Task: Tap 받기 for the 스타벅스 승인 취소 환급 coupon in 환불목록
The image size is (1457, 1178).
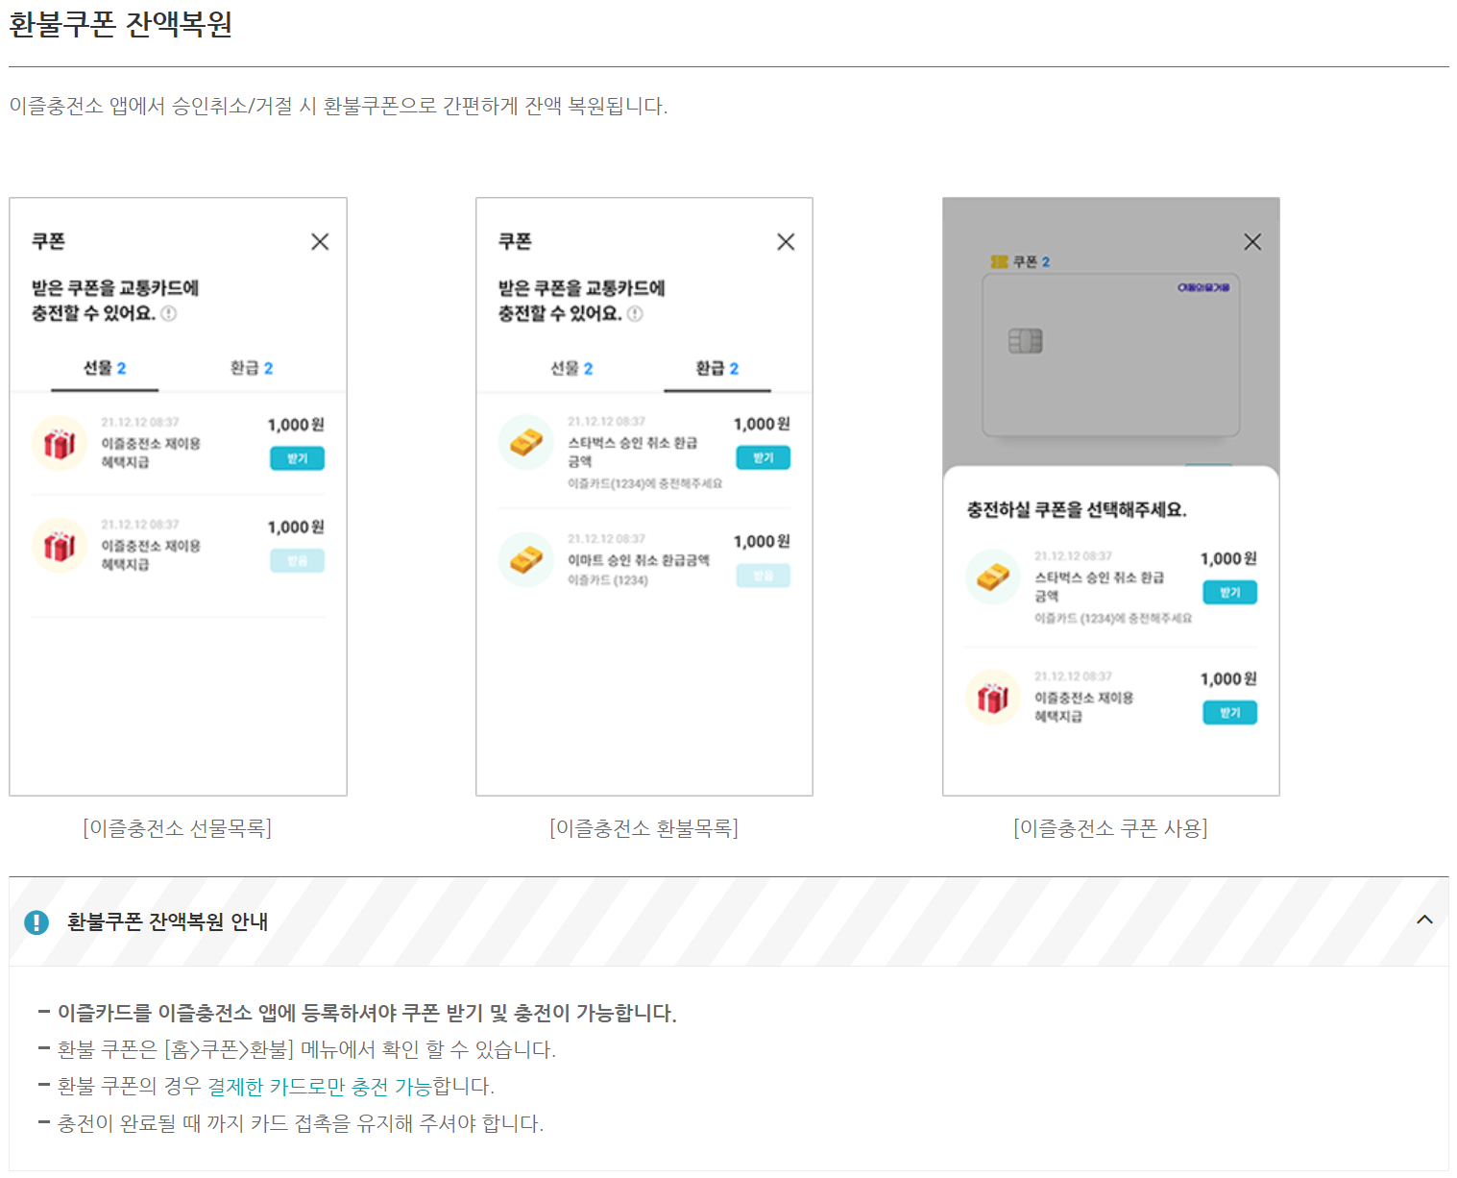Action: tap(764, 457)
